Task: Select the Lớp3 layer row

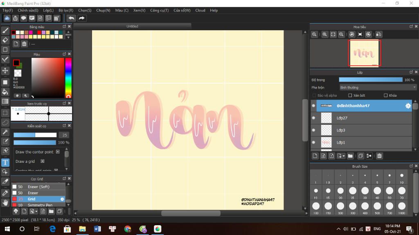Action: [x=364, y=130]
